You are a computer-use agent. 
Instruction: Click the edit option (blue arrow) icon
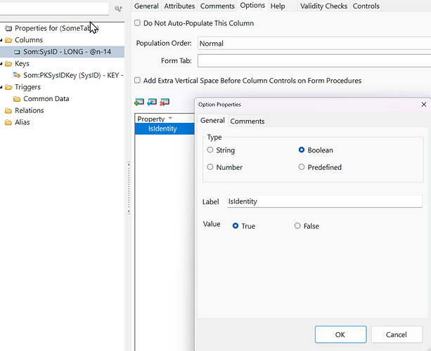pyautogui.click(x=152, y=102)
